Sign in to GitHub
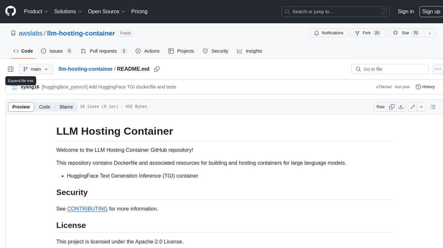443x248 pixels. click(406, 11)
